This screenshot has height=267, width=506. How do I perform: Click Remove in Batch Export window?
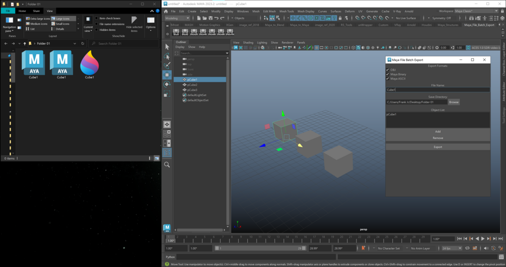pyautogui.click(x=438, y=138)
